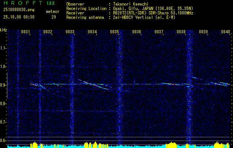233x148 pixels.
Task: Click the 0835 time marker
Action: (114, 32)
